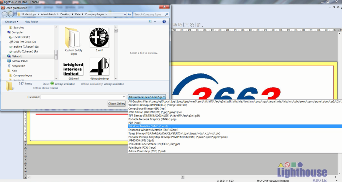Click inside the File name field
The height and width of the screenshot is (182, 342).
(81, 97)
